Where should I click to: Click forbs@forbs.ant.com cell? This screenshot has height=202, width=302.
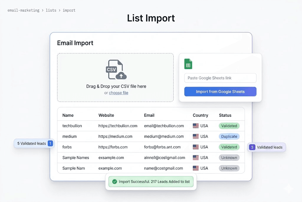coord(163,147)
